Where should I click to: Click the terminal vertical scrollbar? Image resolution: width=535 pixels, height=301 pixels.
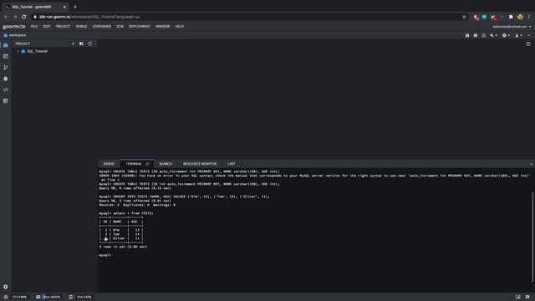tap(532, 237)
